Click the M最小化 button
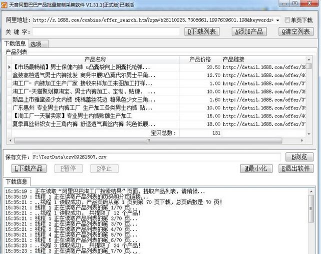The width and height of the screenshot is (321, 254). (x=256, y=168)
